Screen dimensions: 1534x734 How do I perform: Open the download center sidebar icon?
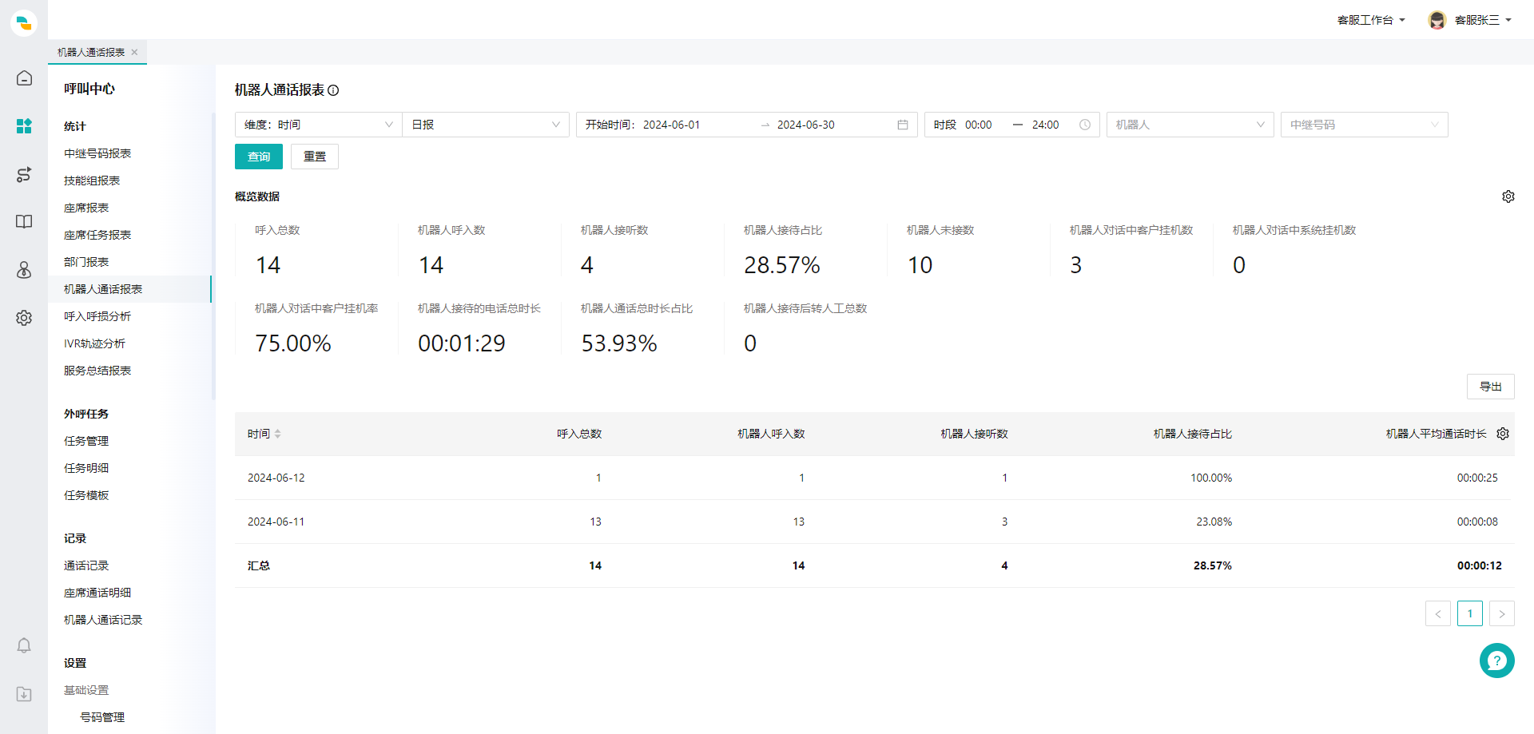(24, 694)
